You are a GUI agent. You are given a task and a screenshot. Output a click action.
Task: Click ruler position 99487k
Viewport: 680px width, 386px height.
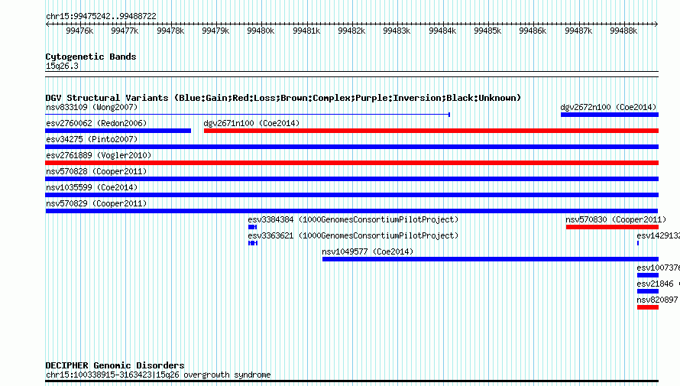coord(579,31)
